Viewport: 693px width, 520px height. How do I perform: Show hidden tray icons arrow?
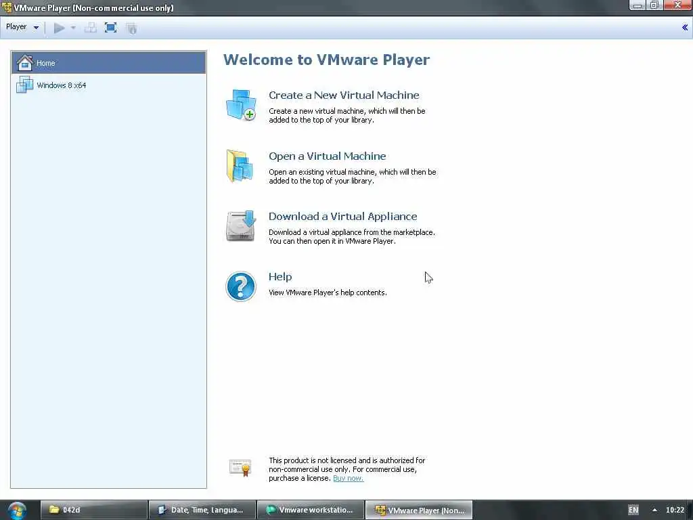tap(654, 510)
